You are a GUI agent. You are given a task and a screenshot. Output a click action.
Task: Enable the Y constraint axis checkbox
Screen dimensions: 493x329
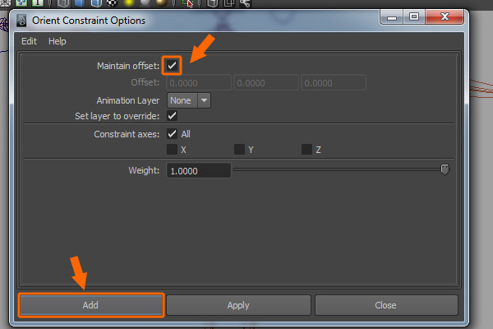point(239,149)
